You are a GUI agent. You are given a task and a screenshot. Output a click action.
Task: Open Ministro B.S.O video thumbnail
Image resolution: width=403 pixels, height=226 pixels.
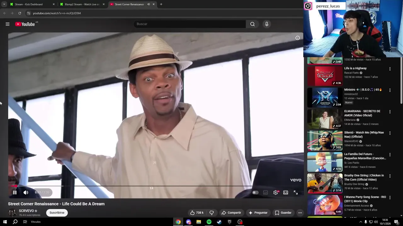click(x=325, y=97)
